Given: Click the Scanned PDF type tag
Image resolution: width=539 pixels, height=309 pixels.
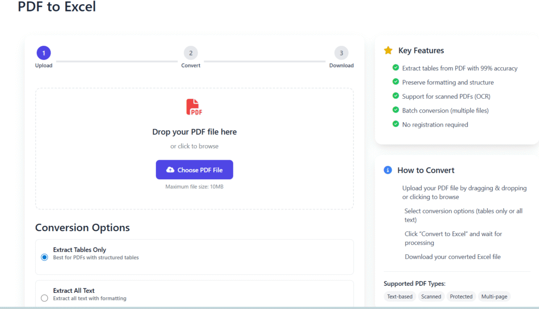Looking at the screenshot, I should pyautogui.click(x=431, y=296).
